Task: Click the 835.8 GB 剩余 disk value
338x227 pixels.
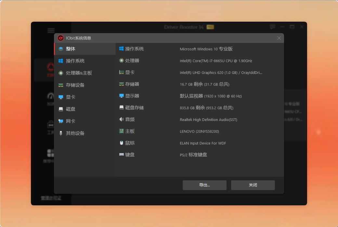Action: 206,108
